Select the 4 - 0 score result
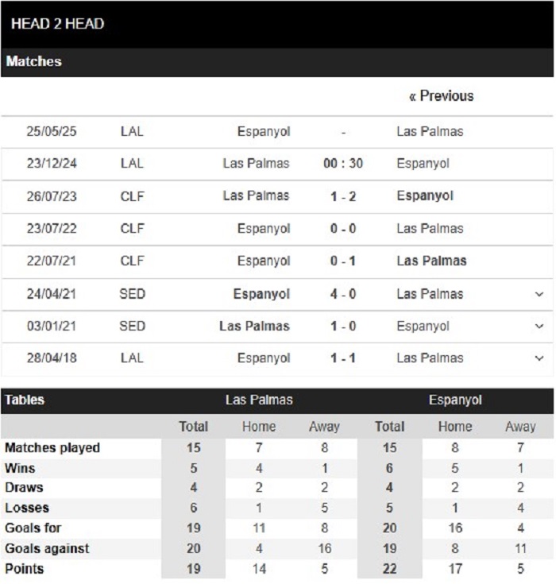The image size is (556, 584). tap(343, 294)
